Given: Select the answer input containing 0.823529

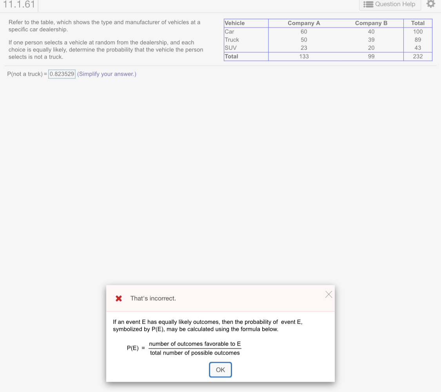Looking at the screenshot, I should point(62,74).
